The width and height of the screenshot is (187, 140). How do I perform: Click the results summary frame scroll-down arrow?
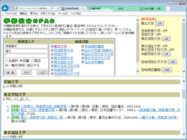[x=184, y=71]
